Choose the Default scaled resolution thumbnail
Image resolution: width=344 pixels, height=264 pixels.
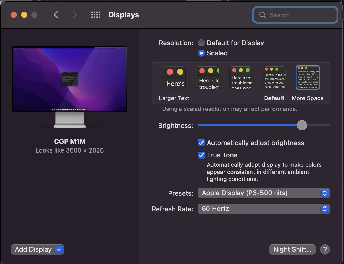coord(274,78)
